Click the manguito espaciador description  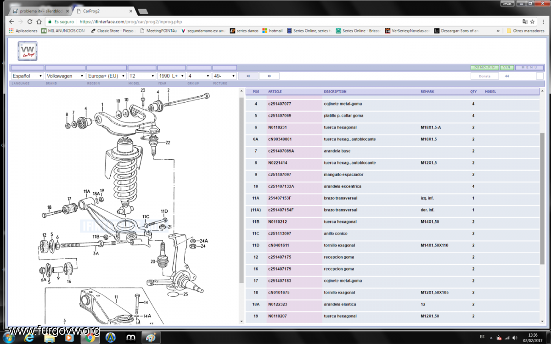click(x=343, y=175)
